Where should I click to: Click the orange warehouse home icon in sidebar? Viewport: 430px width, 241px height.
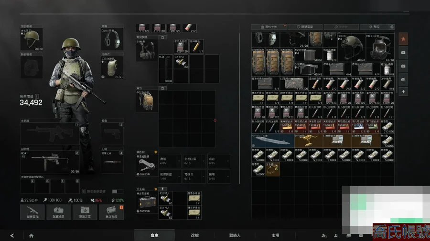point(403,39)
